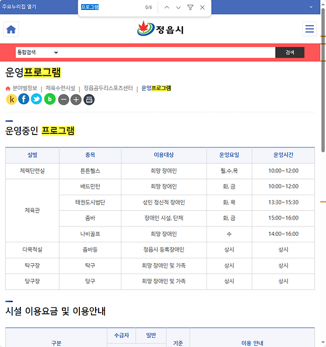Image resolution: width=326 pixels, height=347 pixels.
Task: Open 운영프로그램 breadcrumb link
Action: [x=156, y=88]
